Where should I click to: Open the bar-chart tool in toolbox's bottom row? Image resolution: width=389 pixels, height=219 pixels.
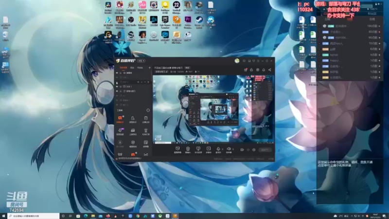(145, 154)
